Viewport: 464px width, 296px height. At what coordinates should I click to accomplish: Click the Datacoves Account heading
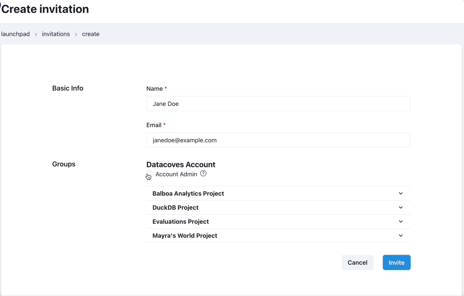pyautogui.click(x=181, y=164)
